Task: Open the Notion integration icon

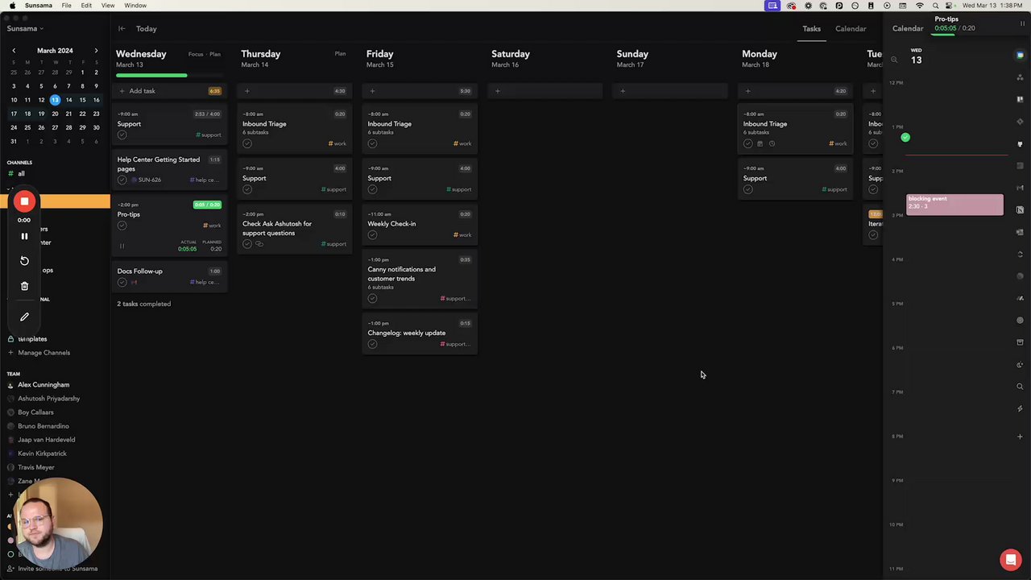Action: tap(1020, 210)
